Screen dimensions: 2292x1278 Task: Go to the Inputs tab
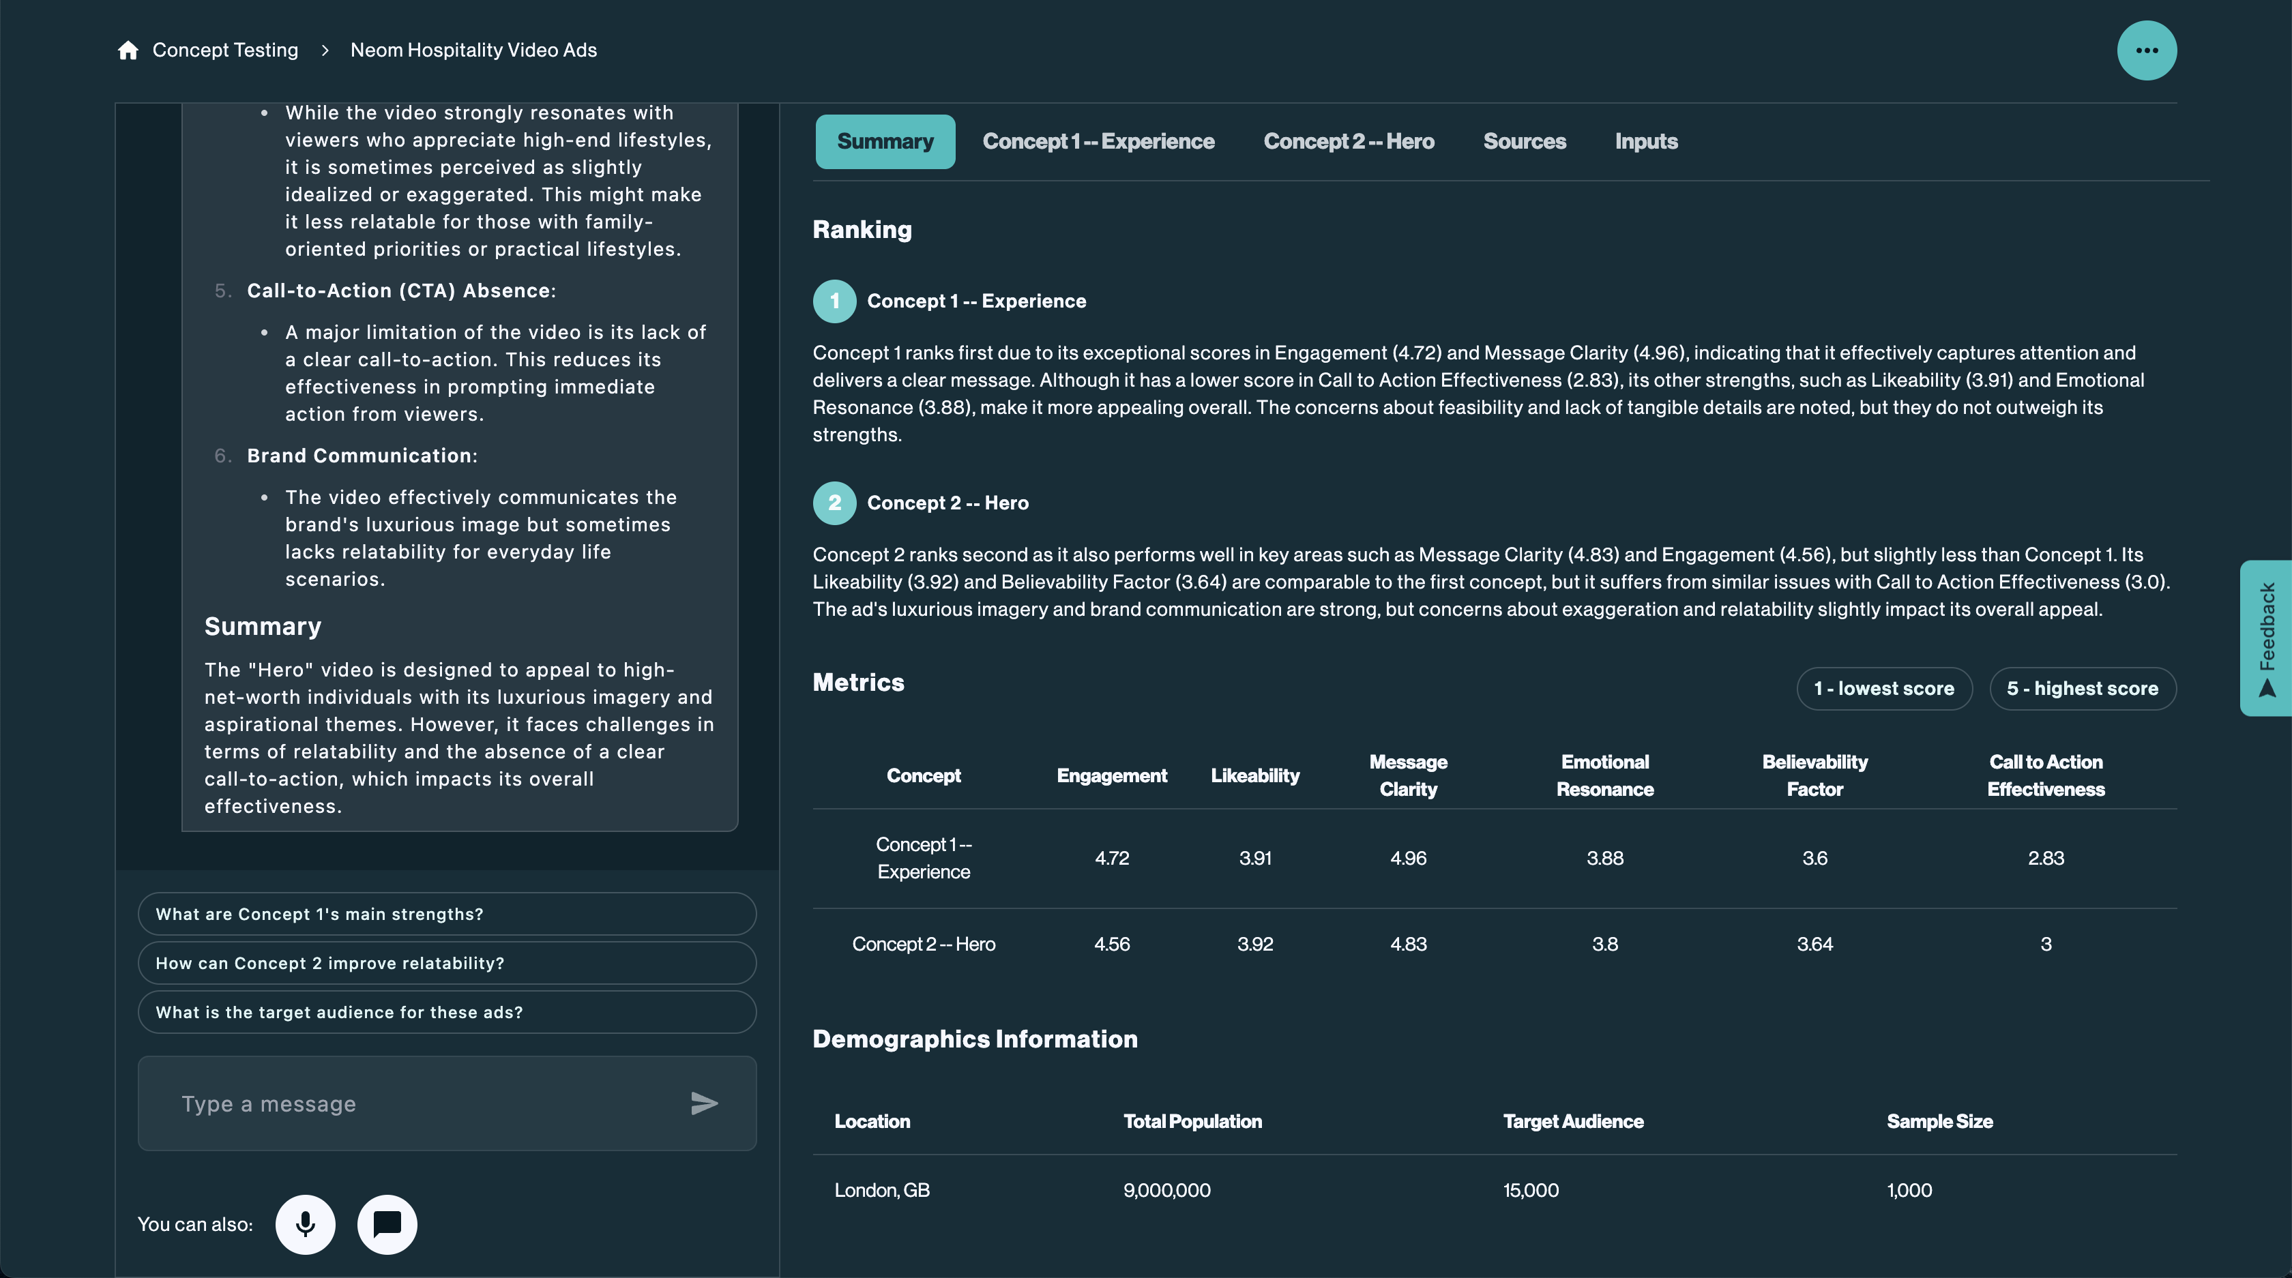1646,141
